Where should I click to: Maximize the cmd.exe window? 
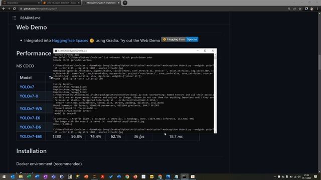pyautogui.click(x=205, y=50)
